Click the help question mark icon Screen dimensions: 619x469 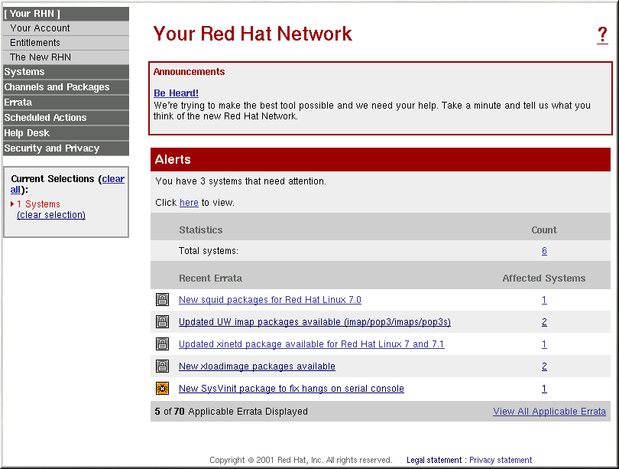pyautogui.click(x=602, y=35)
